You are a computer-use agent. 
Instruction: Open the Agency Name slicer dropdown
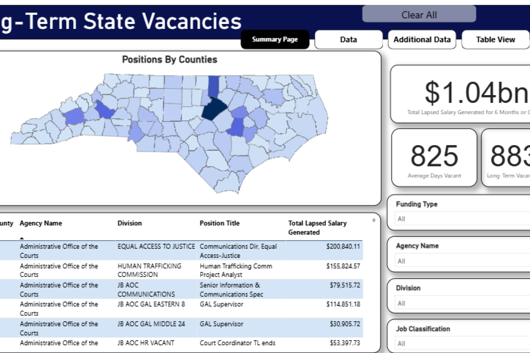point(460,261)
